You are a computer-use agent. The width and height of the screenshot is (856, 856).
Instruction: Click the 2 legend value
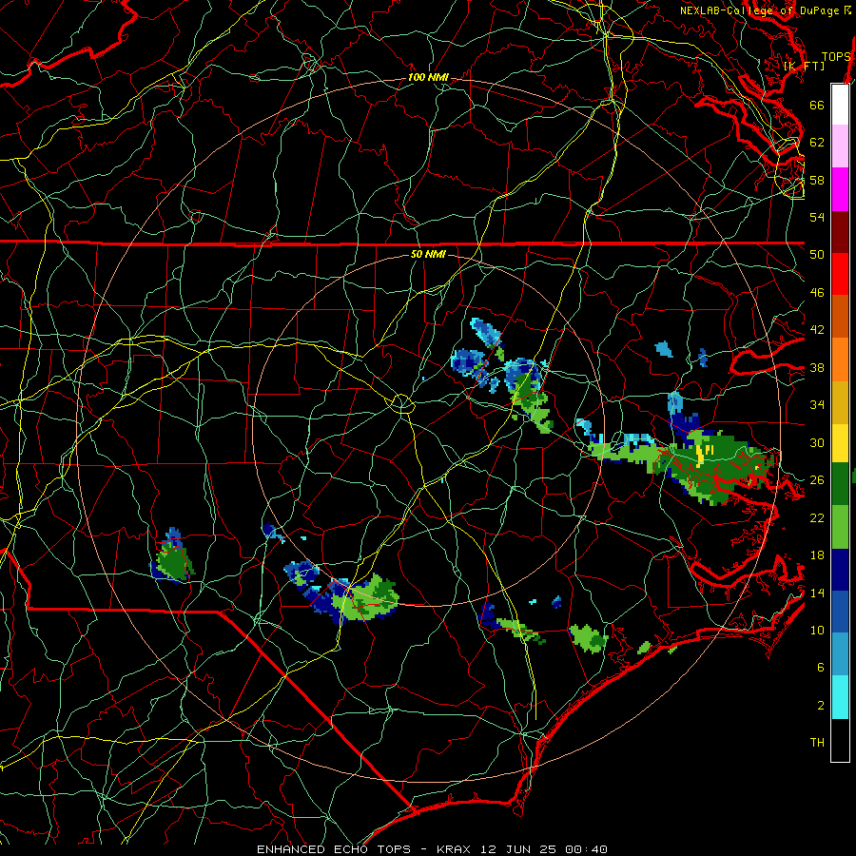820,705
